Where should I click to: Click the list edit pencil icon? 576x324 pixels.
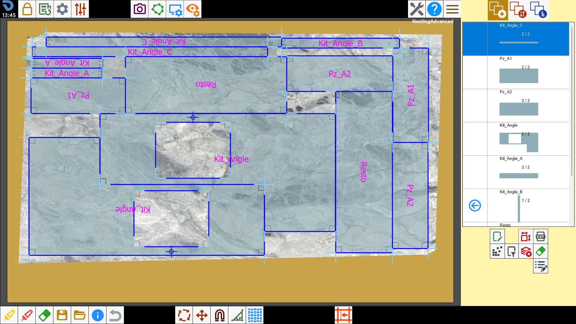click(x=541, y=266)
